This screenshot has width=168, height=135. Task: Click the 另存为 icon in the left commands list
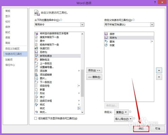[36, 52]
